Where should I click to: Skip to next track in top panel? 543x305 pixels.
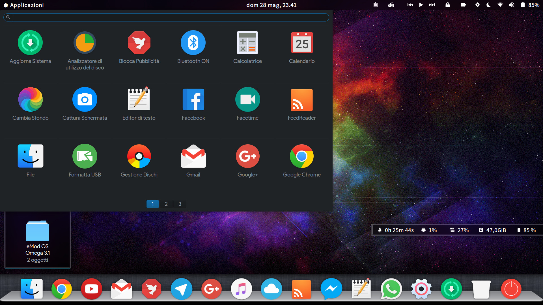pyautogui.click(x=432, y=5)
